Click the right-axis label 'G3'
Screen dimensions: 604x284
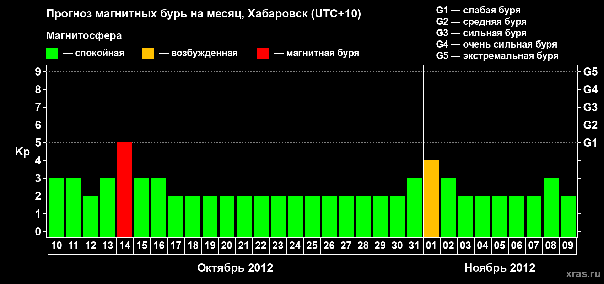pyautogui.click(x=590, y=107)
